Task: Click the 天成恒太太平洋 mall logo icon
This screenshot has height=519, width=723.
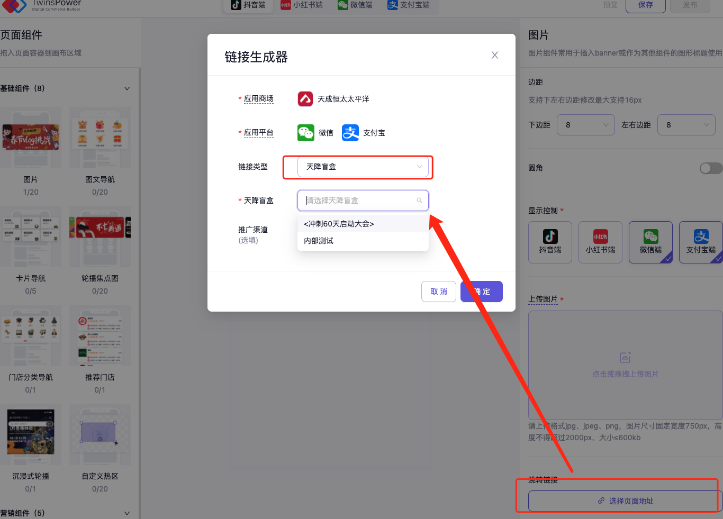Action: click(305, 99)
